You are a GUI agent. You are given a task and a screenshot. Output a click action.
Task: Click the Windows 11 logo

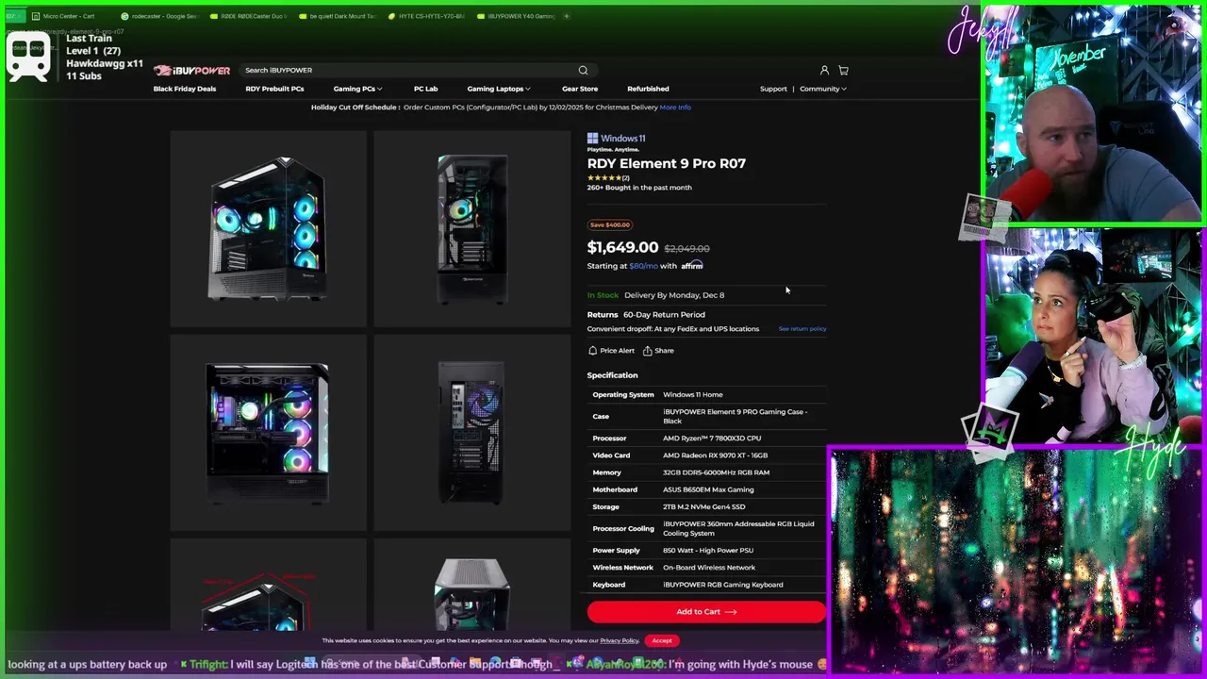pos(616,138)
